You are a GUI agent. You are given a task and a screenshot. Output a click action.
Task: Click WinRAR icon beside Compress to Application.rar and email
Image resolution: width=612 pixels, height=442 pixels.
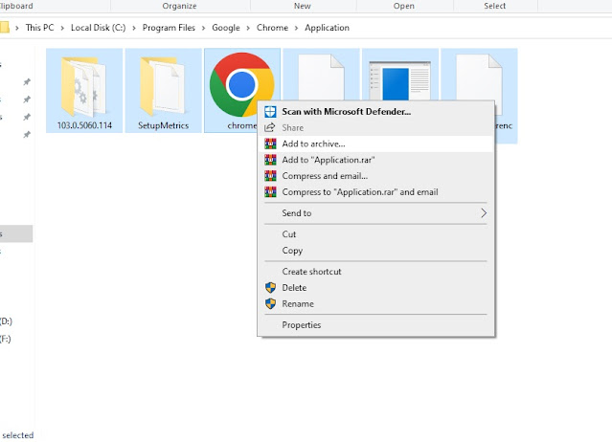tap(270, 191)
